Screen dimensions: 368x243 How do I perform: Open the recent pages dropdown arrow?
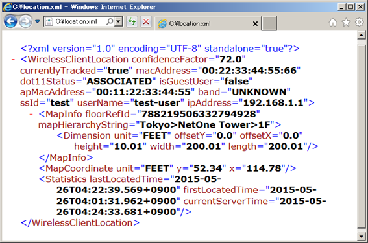pyautogui.click(x=37, y=21)
